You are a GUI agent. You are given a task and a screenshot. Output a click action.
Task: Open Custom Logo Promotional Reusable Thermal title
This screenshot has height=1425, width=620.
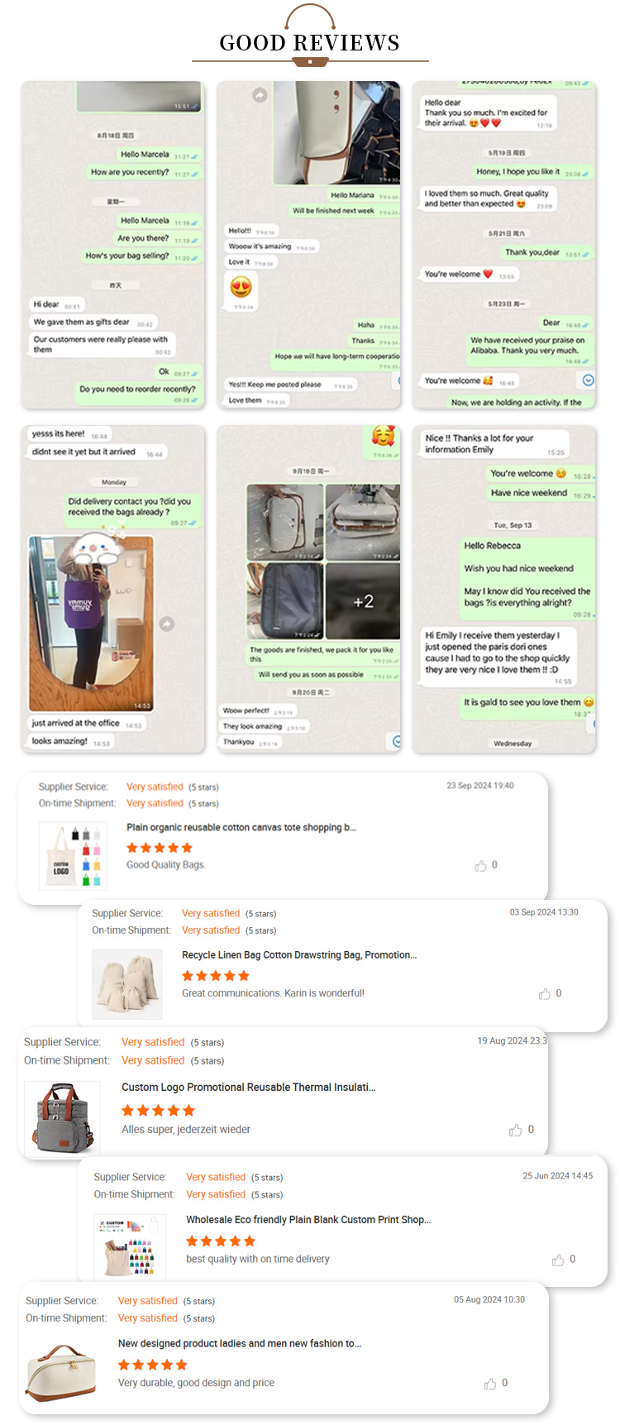click(x=249, y=1087)
